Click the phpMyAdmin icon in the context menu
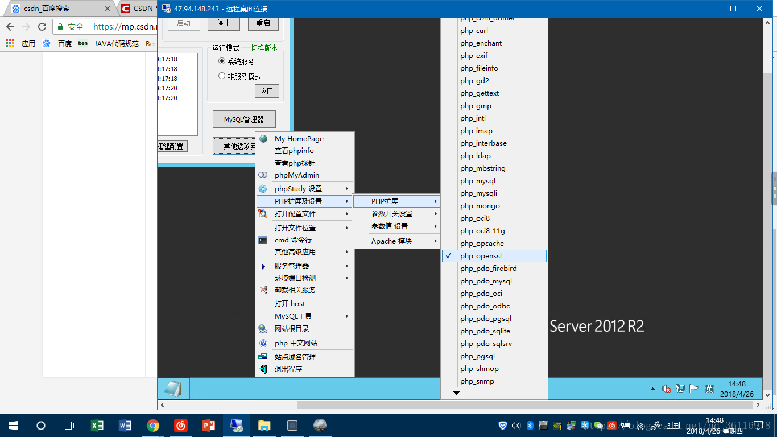Viewport: 777px width, 437px height. point(263,175)
